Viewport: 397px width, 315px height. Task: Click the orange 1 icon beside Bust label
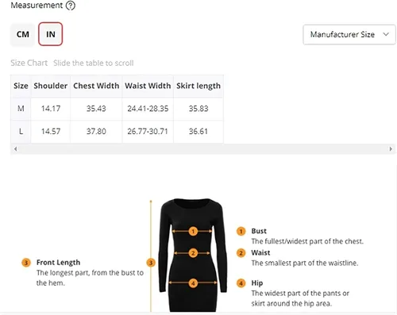click(x=241, y=232)
